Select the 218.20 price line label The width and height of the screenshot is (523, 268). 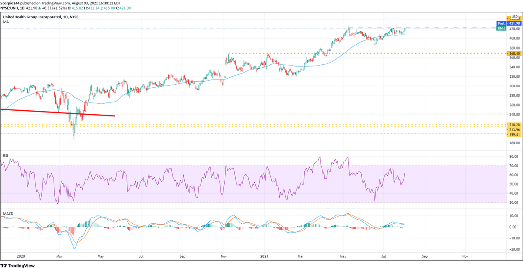click(x=514, y=125)
